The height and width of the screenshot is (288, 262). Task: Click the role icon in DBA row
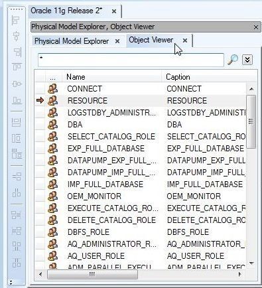[52, 125]
